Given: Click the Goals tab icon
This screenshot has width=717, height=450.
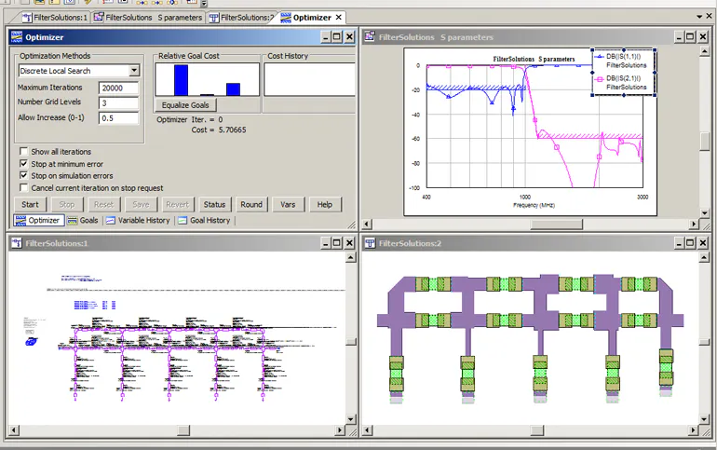Looking at the screenshot, I should click(73, 221).
